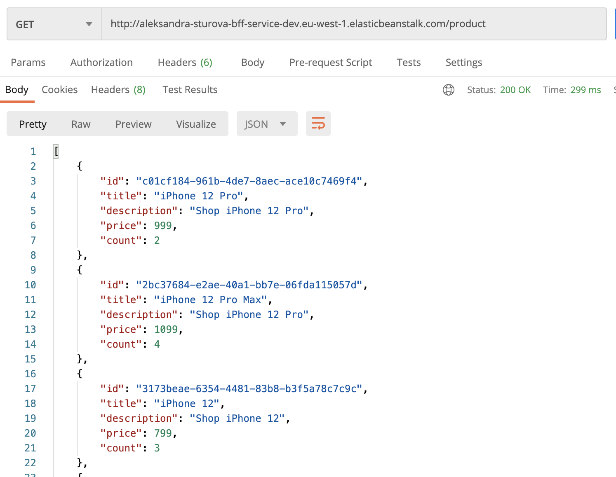Open request Headers (6) tab
Screen dimensions: 616x477
coord(185,63)
